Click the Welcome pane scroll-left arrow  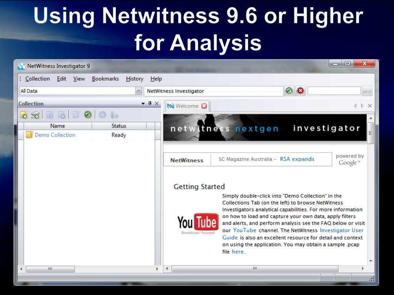pos(167,268)
